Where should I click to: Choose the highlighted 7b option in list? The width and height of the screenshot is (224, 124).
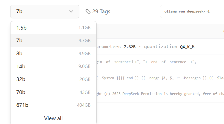point(53,41)
